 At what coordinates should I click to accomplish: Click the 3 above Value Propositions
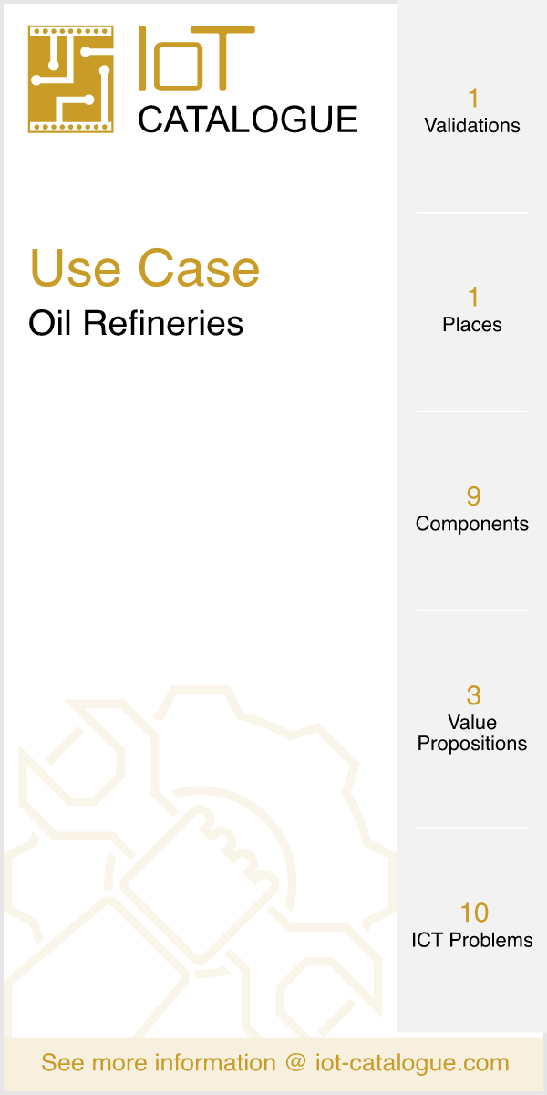point(472,695)
